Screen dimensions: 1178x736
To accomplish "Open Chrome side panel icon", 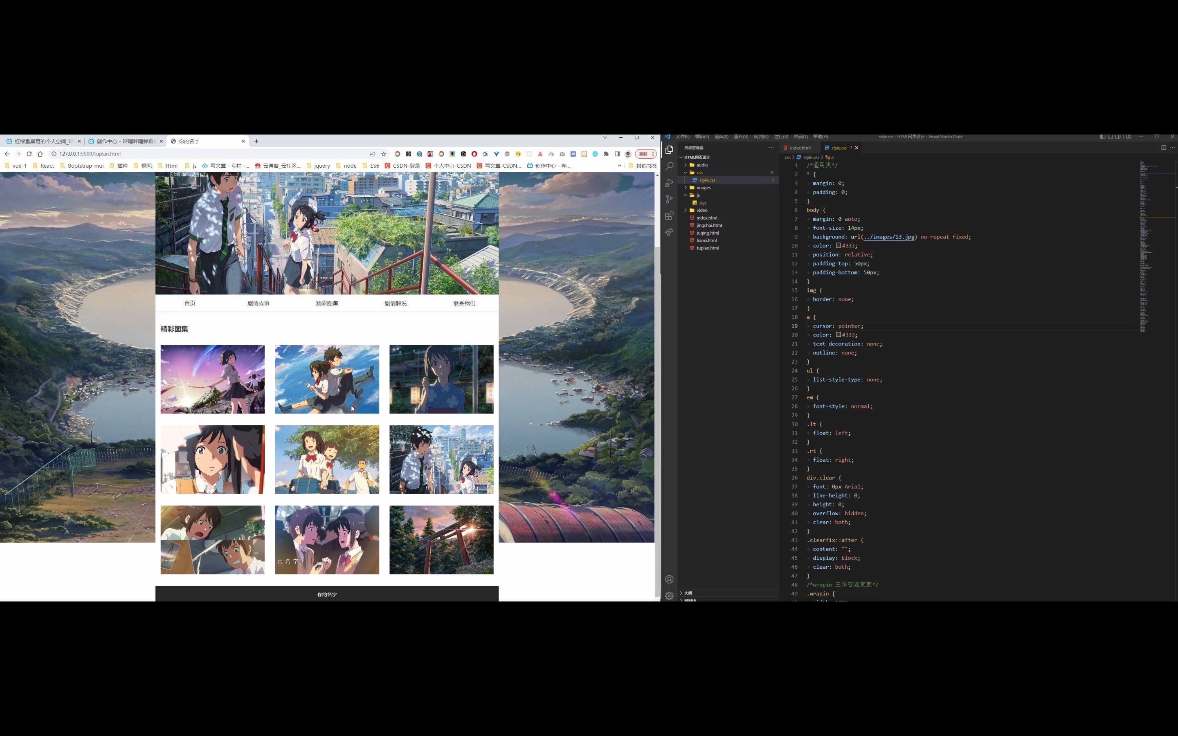I will coord(617,154).
